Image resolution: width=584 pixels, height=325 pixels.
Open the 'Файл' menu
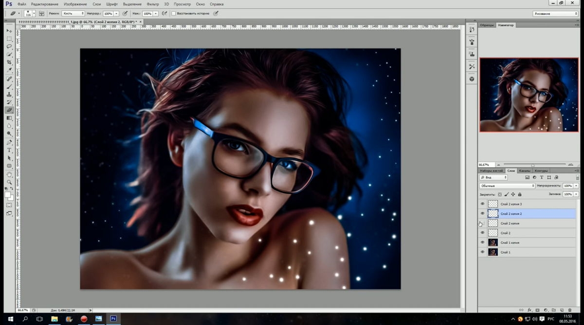[x=21, y=4]
